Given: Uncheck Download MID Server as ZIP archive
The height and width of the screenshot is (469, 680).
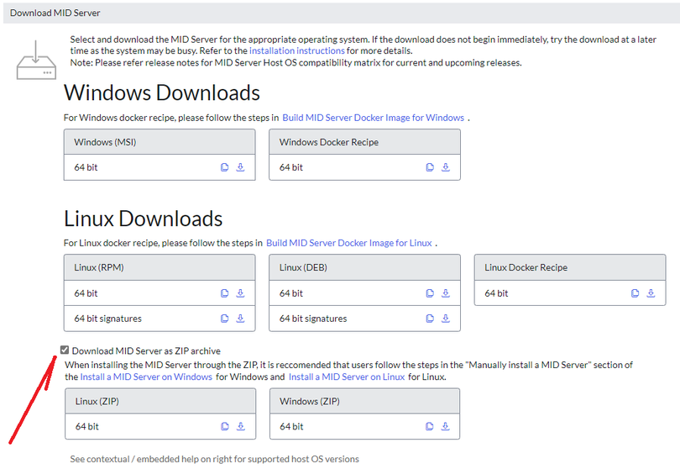Looking at the screenshot, I should pyautogui.click(x=65, y=350).
